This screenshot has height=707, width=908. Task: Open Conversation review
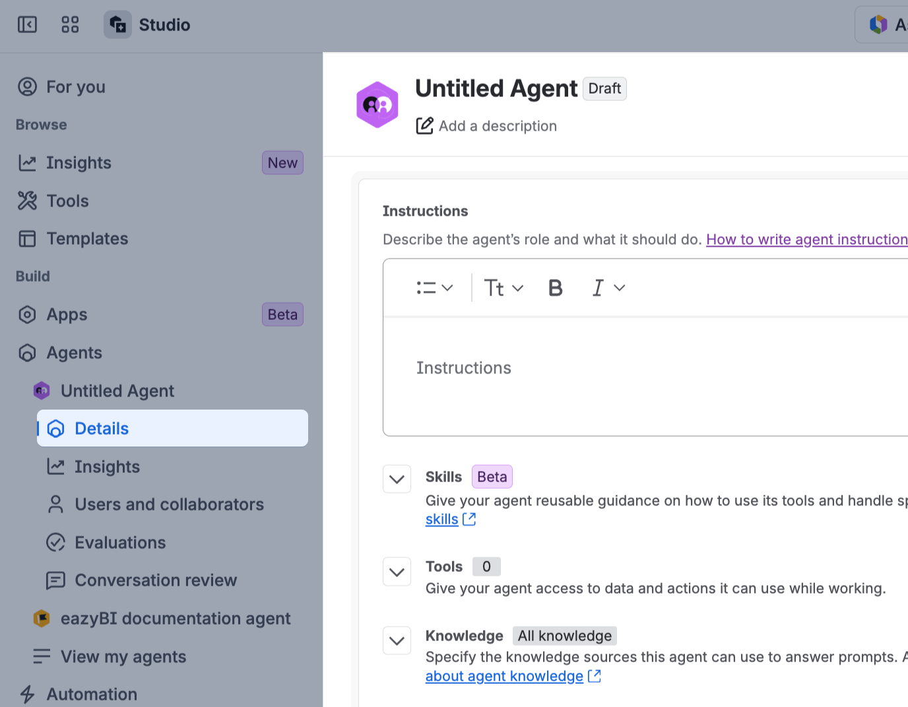click(173, 580)
